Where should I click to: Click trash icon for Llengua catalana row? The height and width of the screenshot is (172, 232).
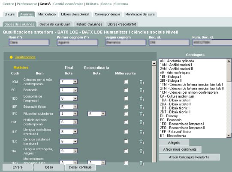coord(142,142)
